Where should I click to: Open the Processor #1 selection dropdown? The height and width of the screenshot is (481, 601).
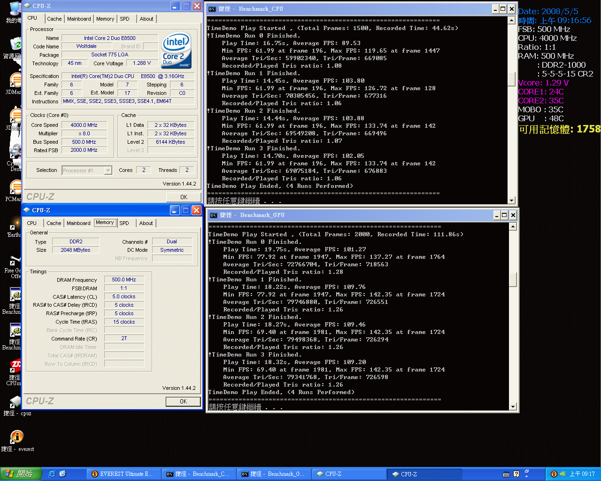[x=87, y=171]
